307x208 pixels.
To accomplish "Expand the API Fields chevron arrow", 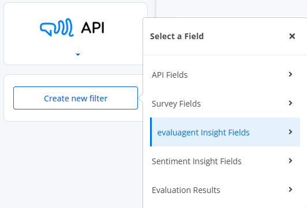I will (291, 74).
